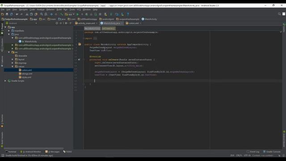Collapse the res folder node

pos(9,52)
